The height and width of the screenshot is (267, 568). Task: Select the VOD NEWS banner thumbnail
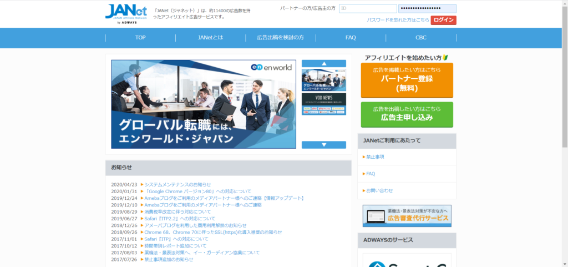324,104
